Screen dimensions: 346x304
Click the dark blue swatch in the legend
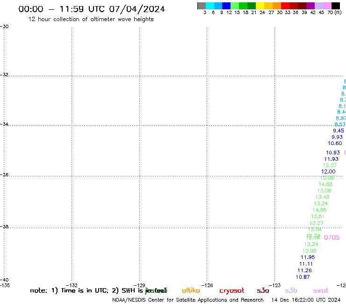click(x=226, y=6)
